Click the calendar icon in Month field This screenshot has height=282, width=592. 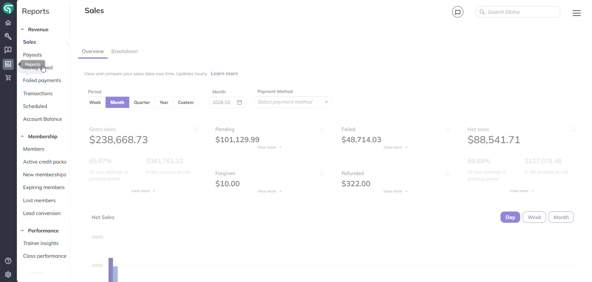pyautogui.click(x=239, y=102)
